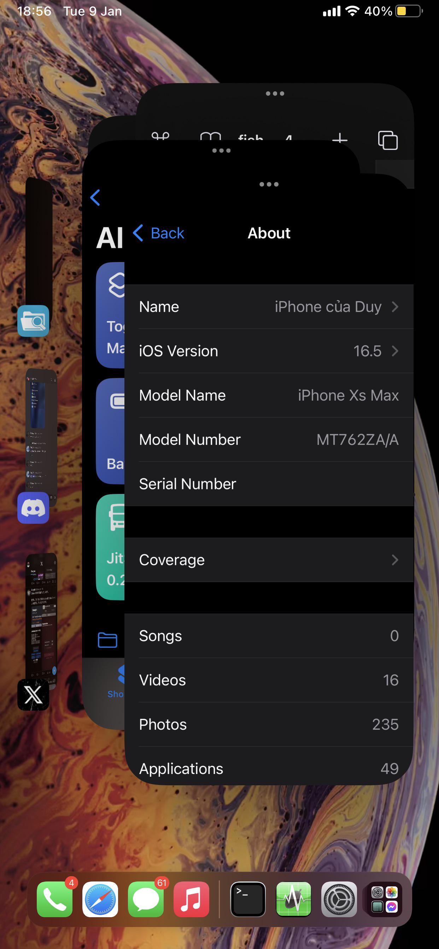Tap the Filza file manager icon
Viewport: 439px width, 949px height.
point(33,321)
